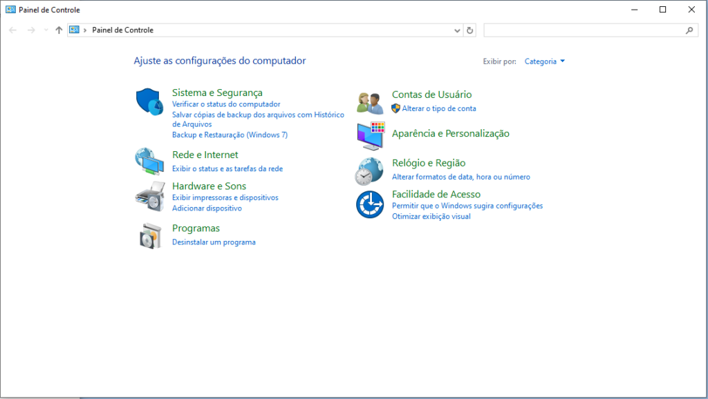Open the Rede e Internet category
Screen dimensions: 708x399
click(x=205, y=155)
